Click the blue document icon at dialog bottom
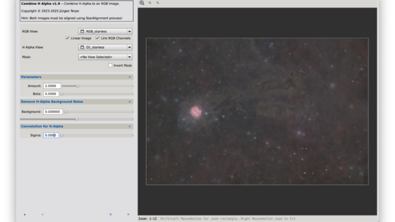 click(110, 215)
